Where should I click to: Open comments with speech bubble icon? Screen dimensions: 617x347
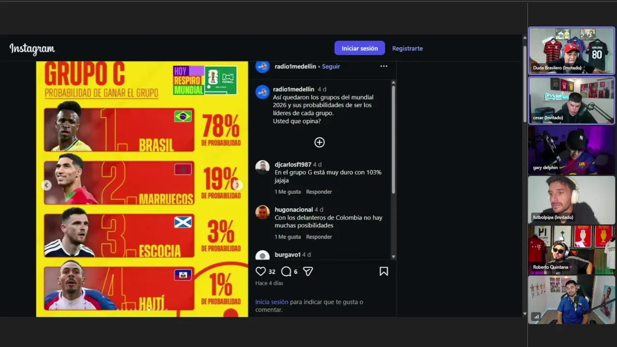click(x=286, y=271)
